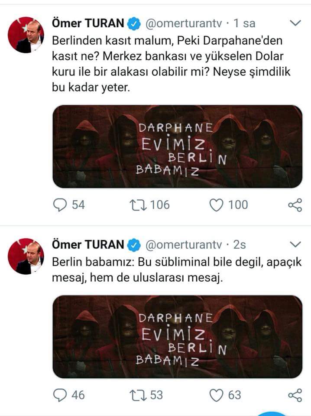The image size is (311, 416).
Task: Like the tweet with 63 likes
Action: click(216, 395)
